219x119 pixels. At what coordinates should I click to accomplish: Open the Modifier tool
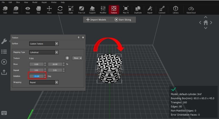pyautogui.click(x=103, y=10)
